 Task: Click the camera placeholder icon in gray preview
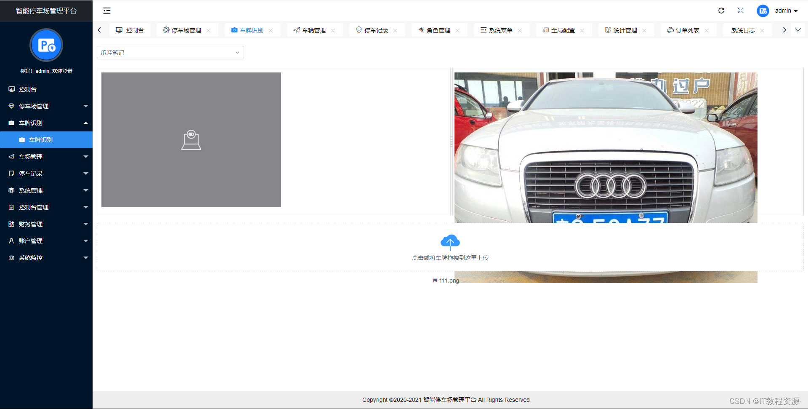[x=191, y=140]
